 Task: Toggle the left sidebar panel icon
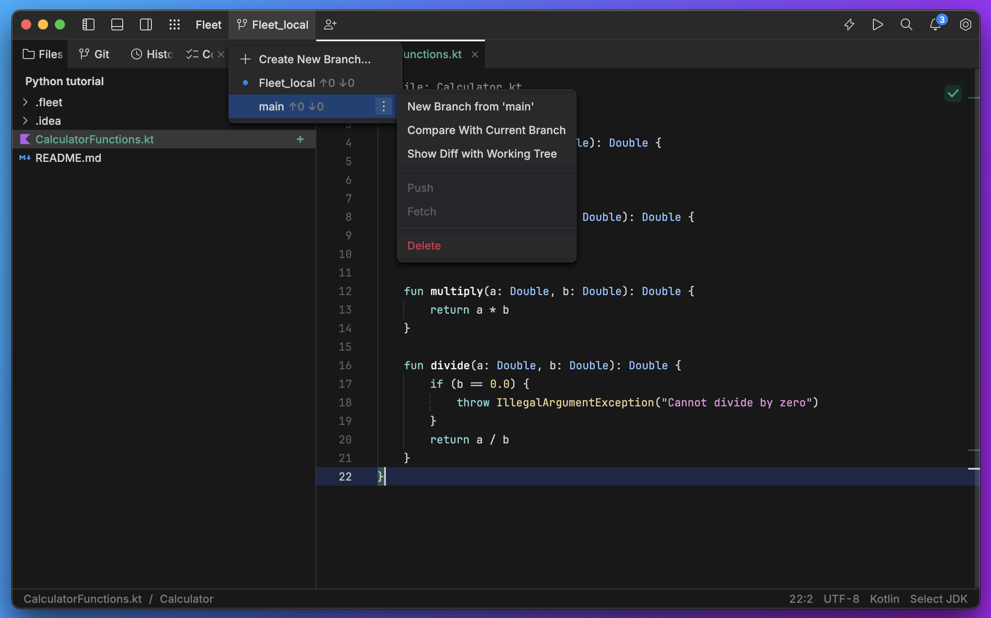point(88,24)
